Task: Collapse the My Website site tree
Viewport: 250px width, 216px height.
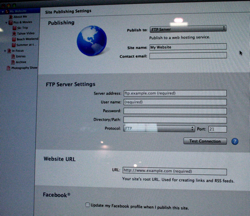Action: tap(3, 12)
